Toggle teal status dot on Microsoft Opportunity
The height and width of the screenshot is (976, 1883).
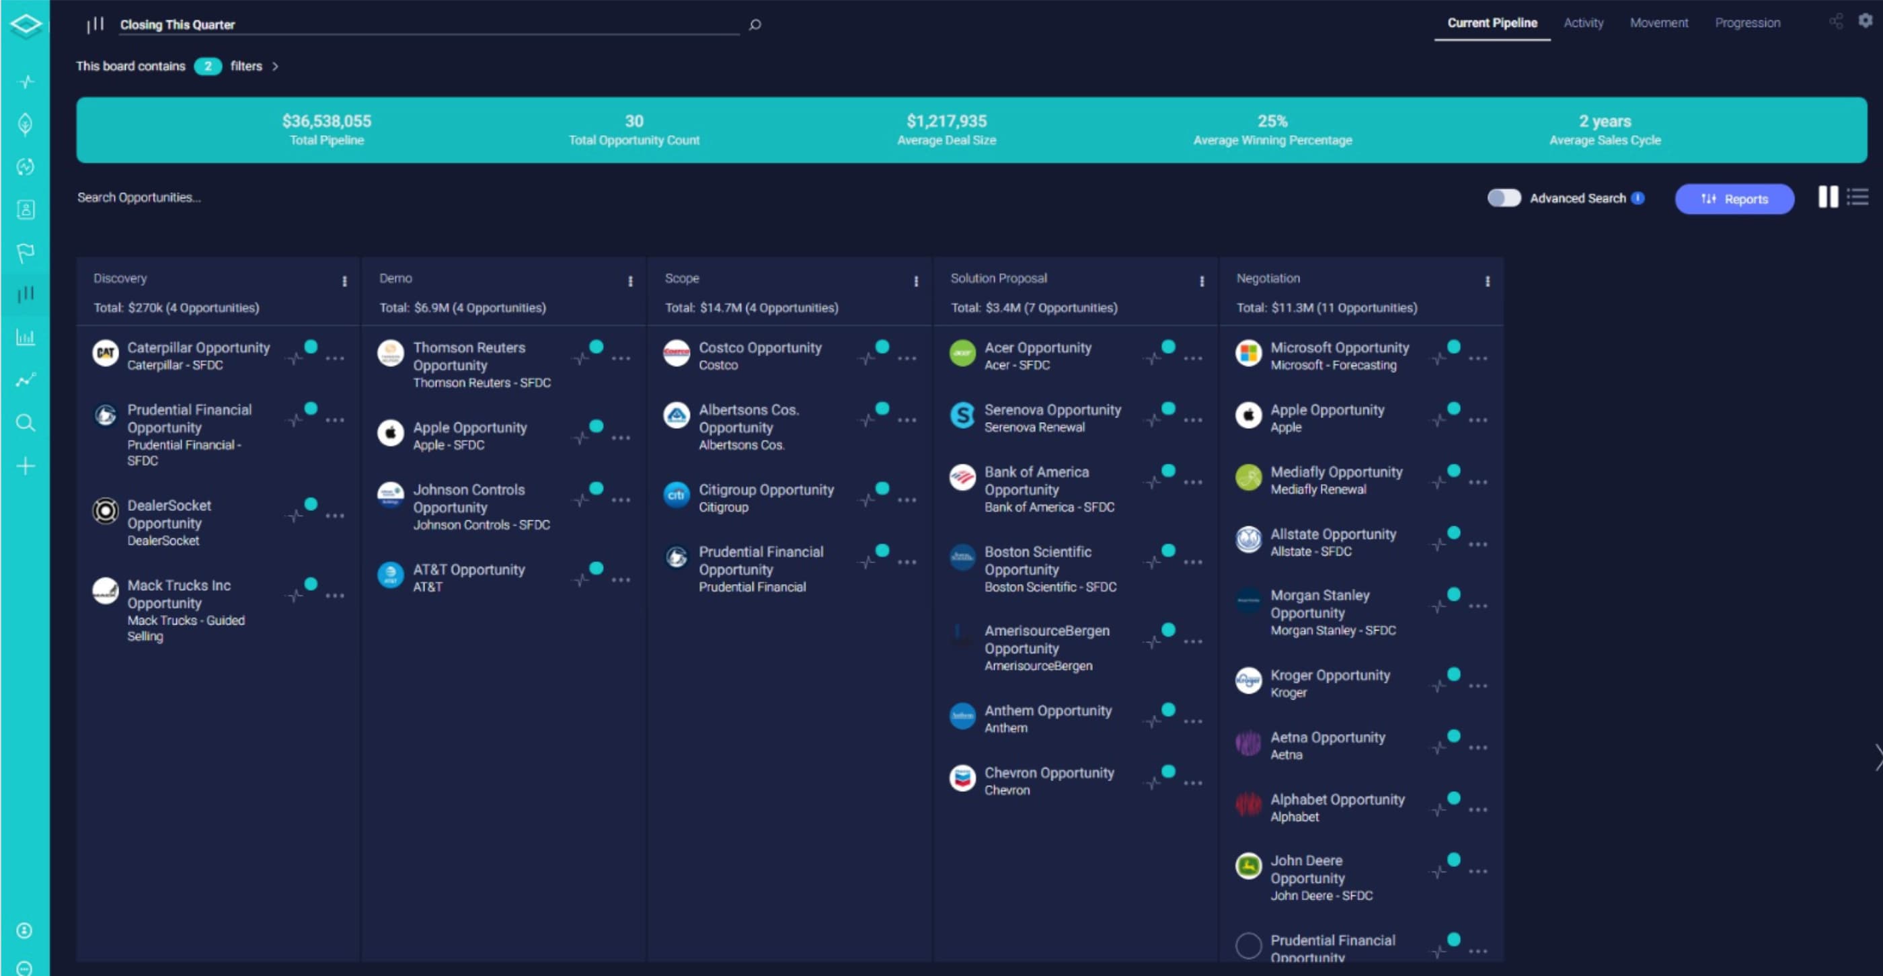tap(1454, 346)
